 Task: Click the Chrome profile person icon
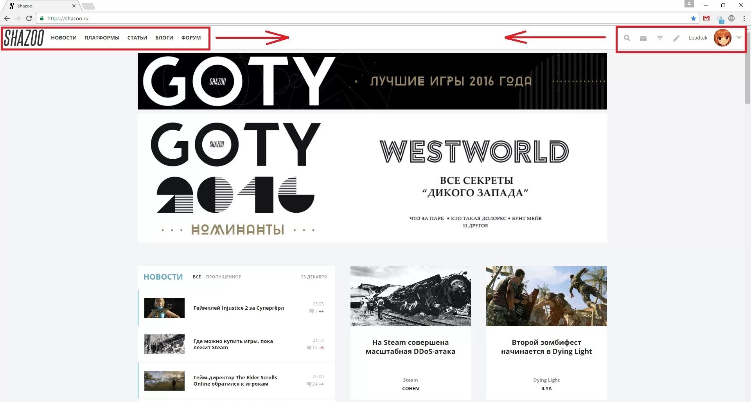pos(689,4)
